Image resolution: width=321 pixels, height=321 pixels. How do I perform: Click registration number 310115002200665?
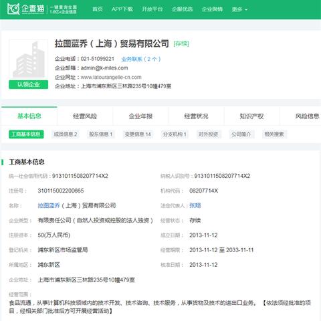[61, 191]
